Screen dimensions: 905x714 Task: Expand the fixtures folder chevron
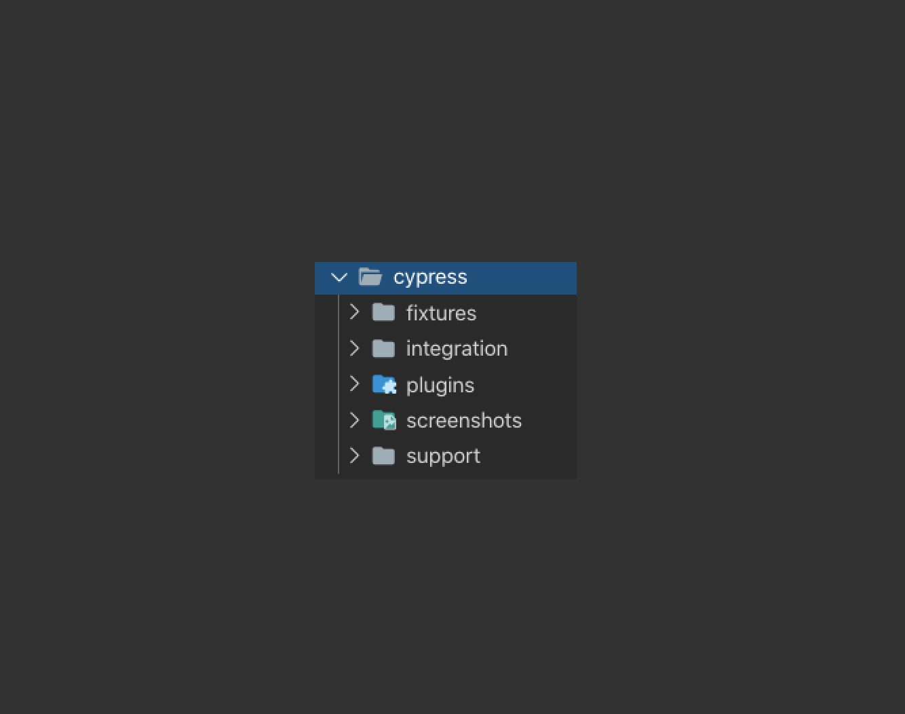(354, 312)
